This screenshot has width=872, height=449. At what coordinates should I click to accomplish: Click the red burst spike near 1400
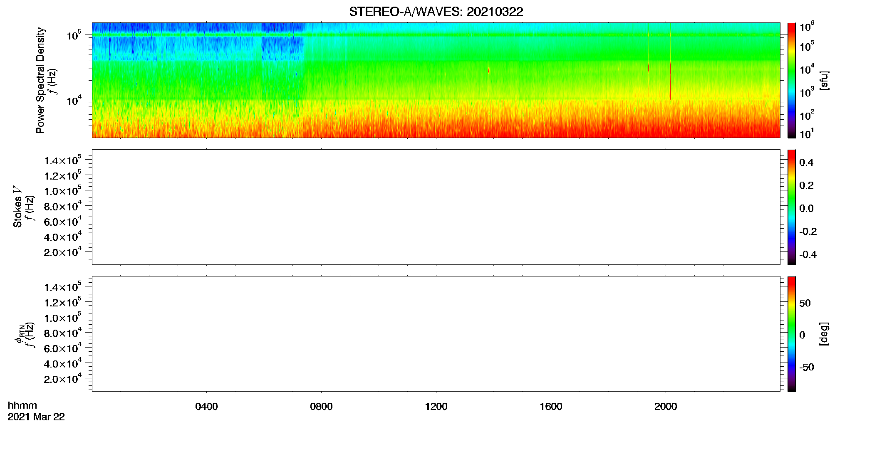click(x=489, y=71)
